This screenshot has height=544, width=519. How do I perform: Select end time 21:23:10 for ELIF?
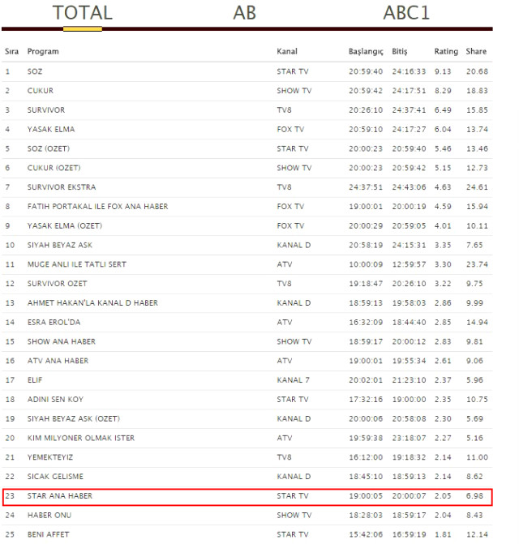409,380
